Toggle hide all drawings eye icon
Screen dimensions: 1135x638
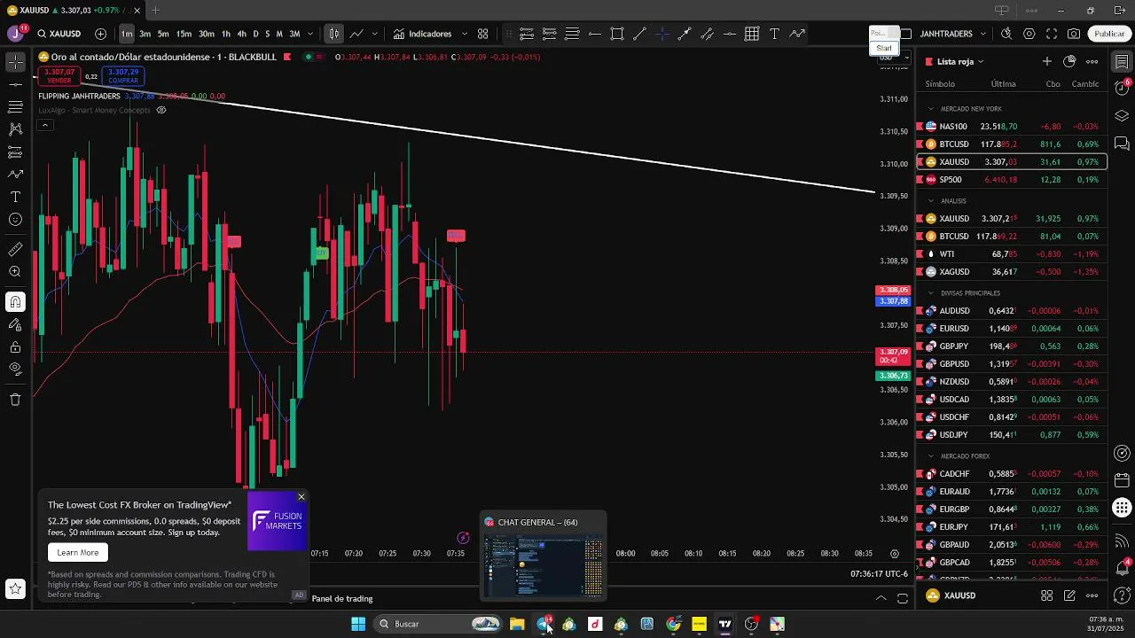pyautogui.click(x=15, y=370)
